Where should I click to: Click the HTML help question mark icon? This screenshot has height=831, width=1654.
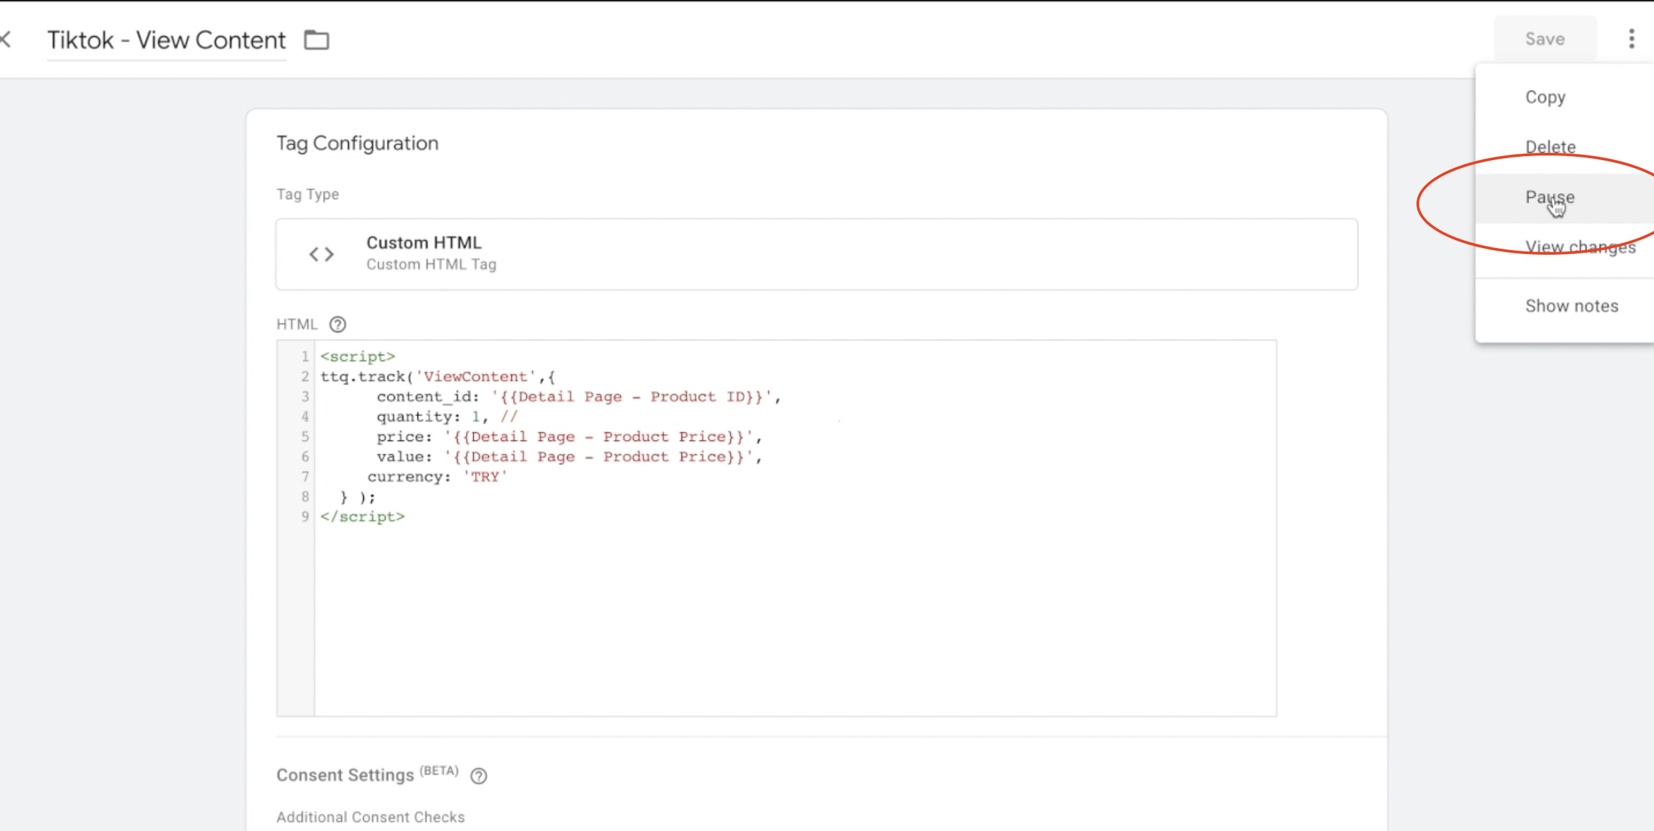(337, 324)
